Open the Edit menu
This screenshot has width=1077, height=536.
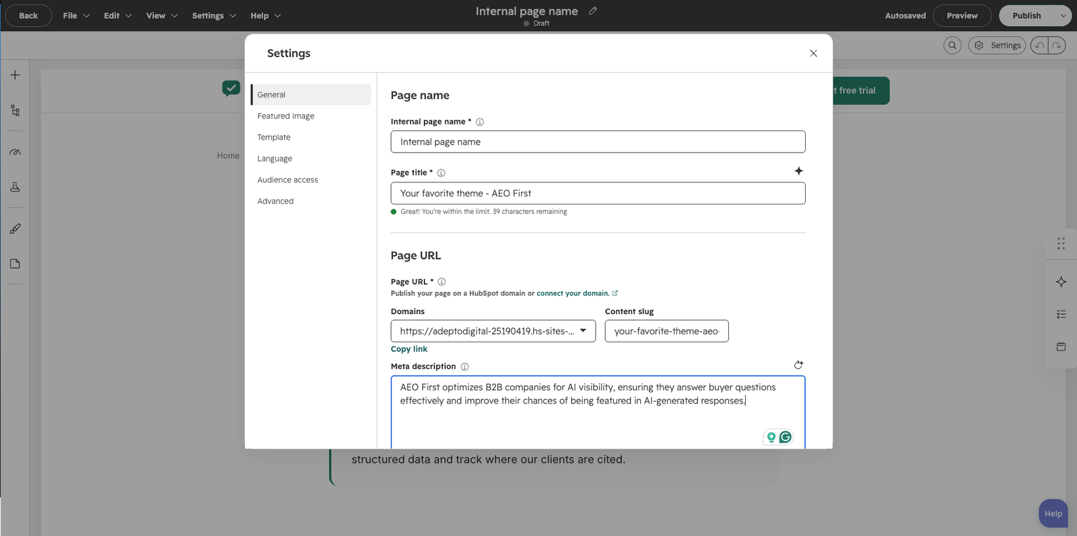[118, 15]
